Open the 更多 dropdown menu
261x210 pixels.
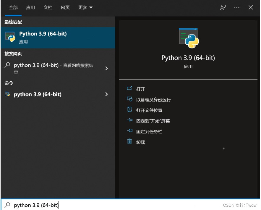click(85, 7)
